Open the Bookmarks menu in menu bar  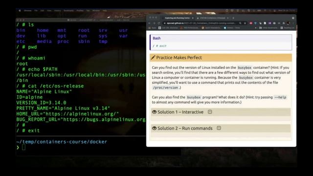coord(68,11)
